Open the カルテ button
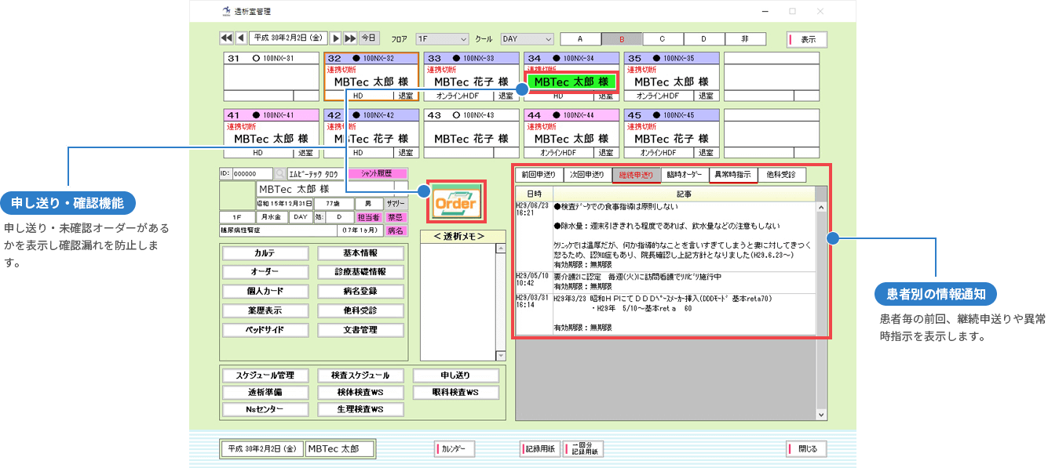1048x468 pixels. (269, 253)
